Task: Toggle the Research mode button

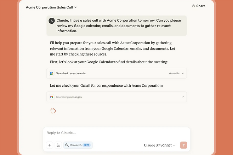Action: pyautogui.click(x=74, y=145)
